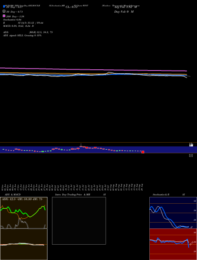Viewport: 197px width, 260px height.
Task: Click the 0.11 price axis label
Action: (x=191, y=155)
